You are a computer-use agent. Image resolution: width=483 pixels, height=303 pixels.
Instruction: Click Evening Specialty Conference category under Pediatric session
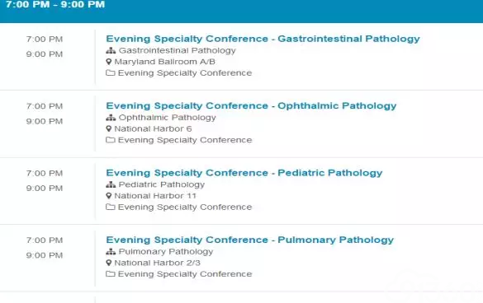point(185,207)
